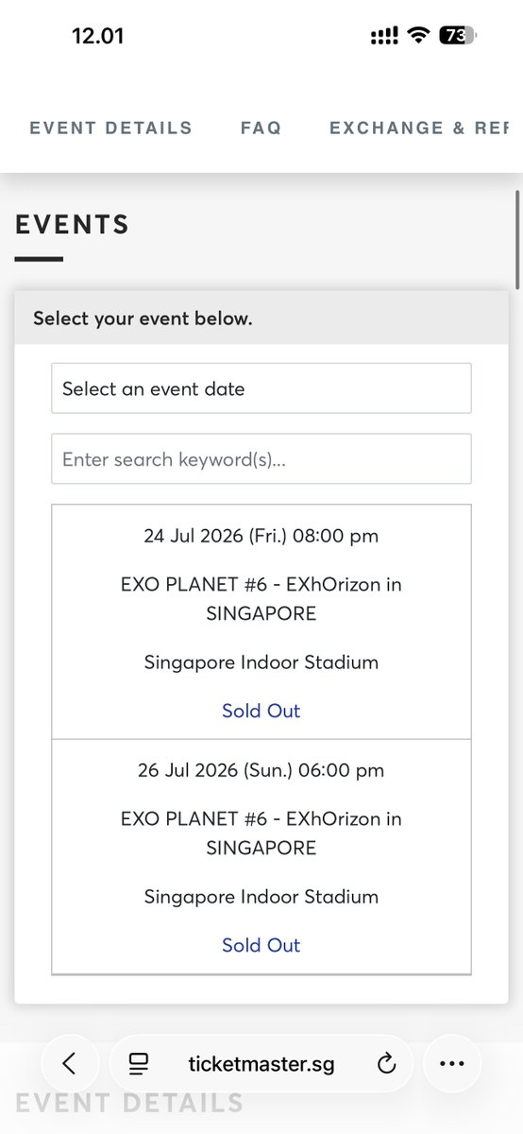The image size is (523, 1134).
Task: Tap the 12.01 clock in status bar
Action: pyautogui.click(x=98, y=37)
